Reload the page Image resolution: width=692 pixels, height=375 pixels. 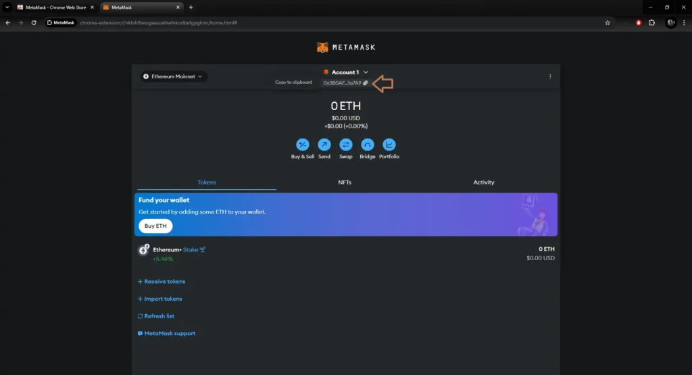click(x=34, y=22)
